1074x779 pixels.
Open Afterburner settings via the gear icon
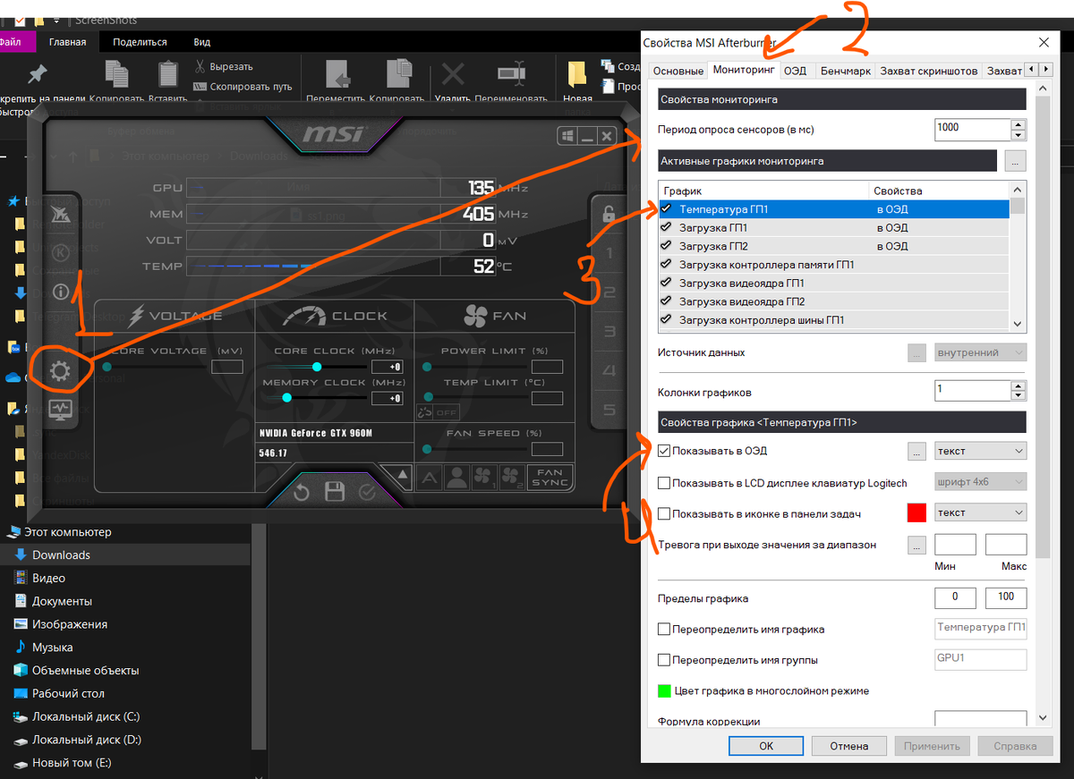pos(60,372)
